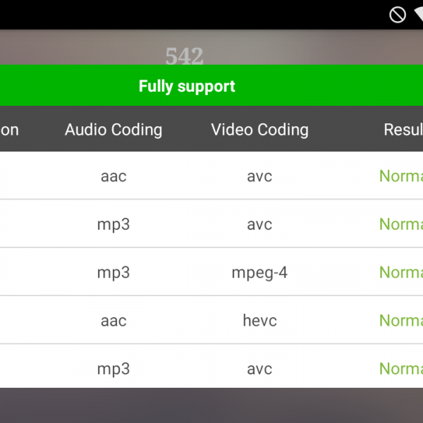423x423 pixels.
Task: Click the aac cell in the hevc row
Action: coord(114,321)
